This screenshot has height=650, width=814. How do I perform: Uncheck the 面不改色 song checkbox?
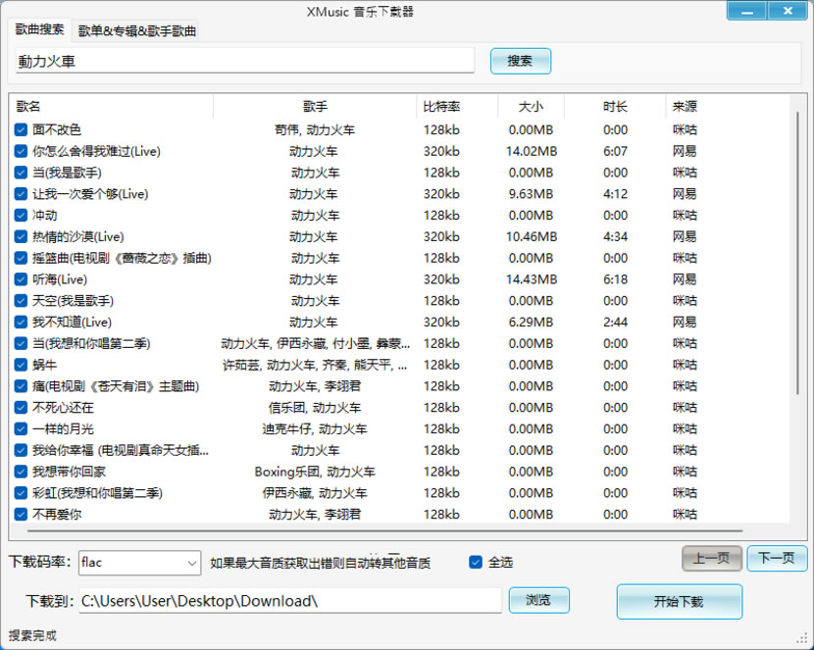pos(21,129)
